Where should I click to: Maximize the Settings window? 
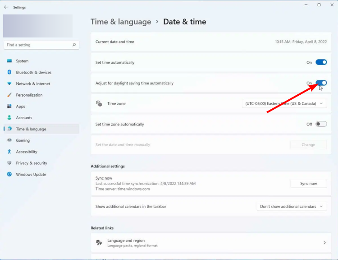tap(319, 5)
